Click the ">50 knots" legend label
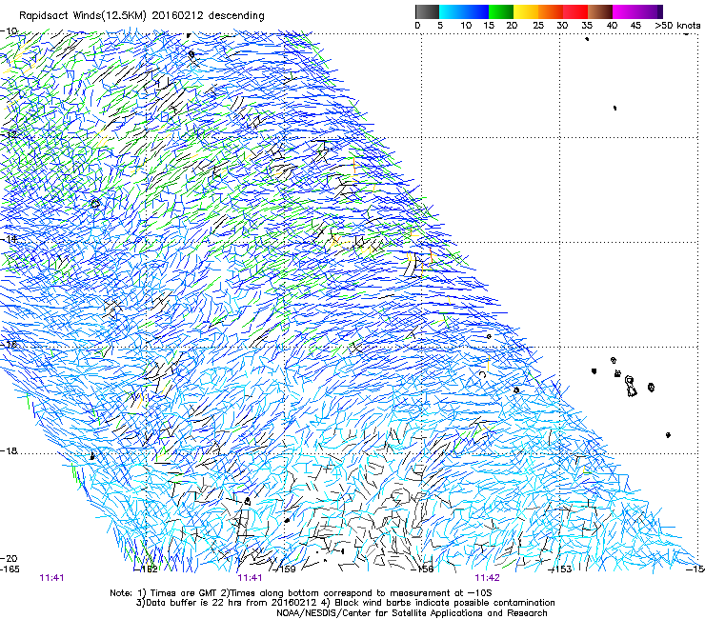The width and height of the screenshot is (705, 619). pos(677,26)
